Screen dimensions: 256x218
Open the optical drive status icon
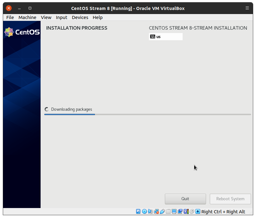coord(144,211)
